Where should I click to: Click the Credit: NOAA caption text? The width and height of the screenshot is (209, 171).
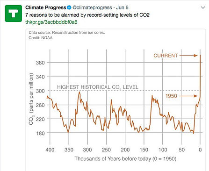(41, 38)
